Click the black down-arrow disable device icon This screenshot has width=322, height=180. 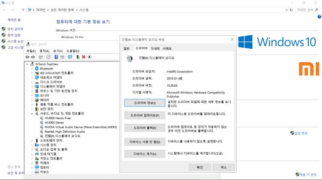click(89, 57)
